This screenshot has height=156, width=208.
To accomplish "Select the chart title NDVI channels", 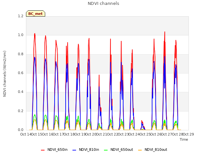I will point(103,4).
